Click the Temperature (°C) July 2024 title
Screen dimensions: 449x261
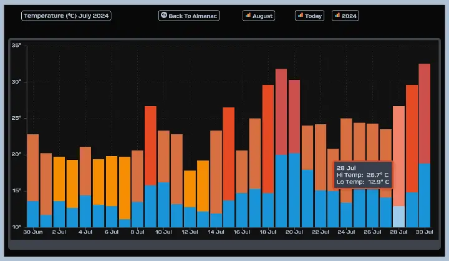pyautogui.click(x=66, y=16)
